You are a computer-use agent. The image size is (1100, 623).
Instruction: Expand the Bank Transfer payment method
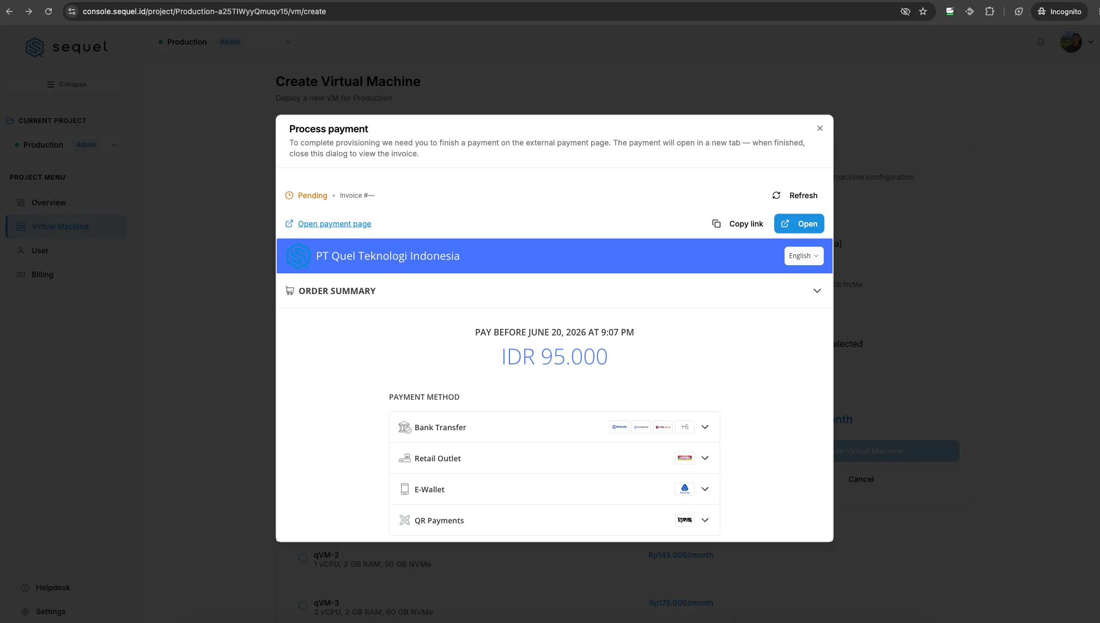point(554,427)
